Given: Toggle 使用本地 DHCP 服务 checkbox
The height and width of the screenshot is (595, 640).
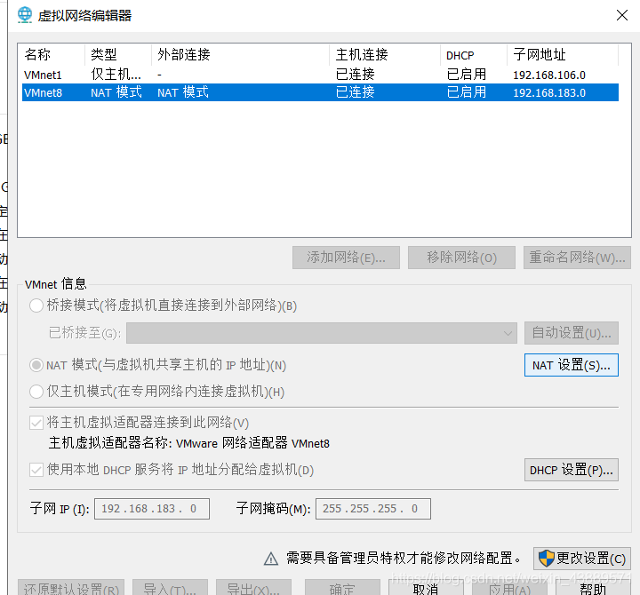Looking at the screenshot, I should [36, 470].
